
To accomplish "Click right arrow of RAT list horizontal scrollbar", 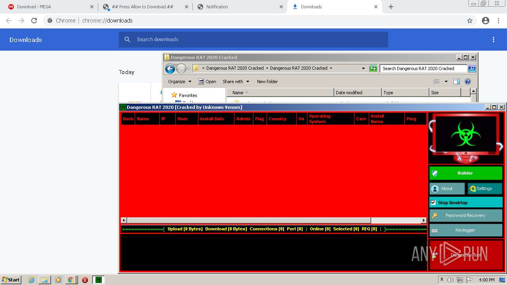I will (423, 220).
